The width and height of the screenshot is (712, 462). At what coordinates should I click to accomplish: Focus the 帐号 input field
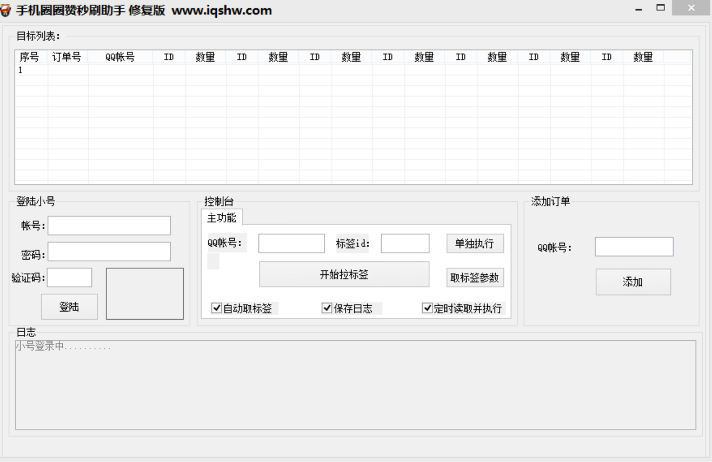click(109, 226)
